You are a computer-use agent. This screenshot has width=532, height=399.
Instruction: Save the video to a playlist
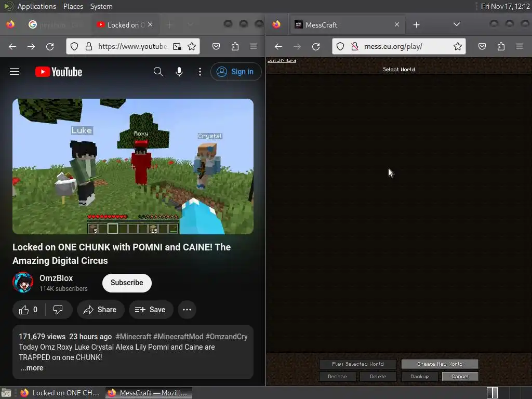(151, 310)
